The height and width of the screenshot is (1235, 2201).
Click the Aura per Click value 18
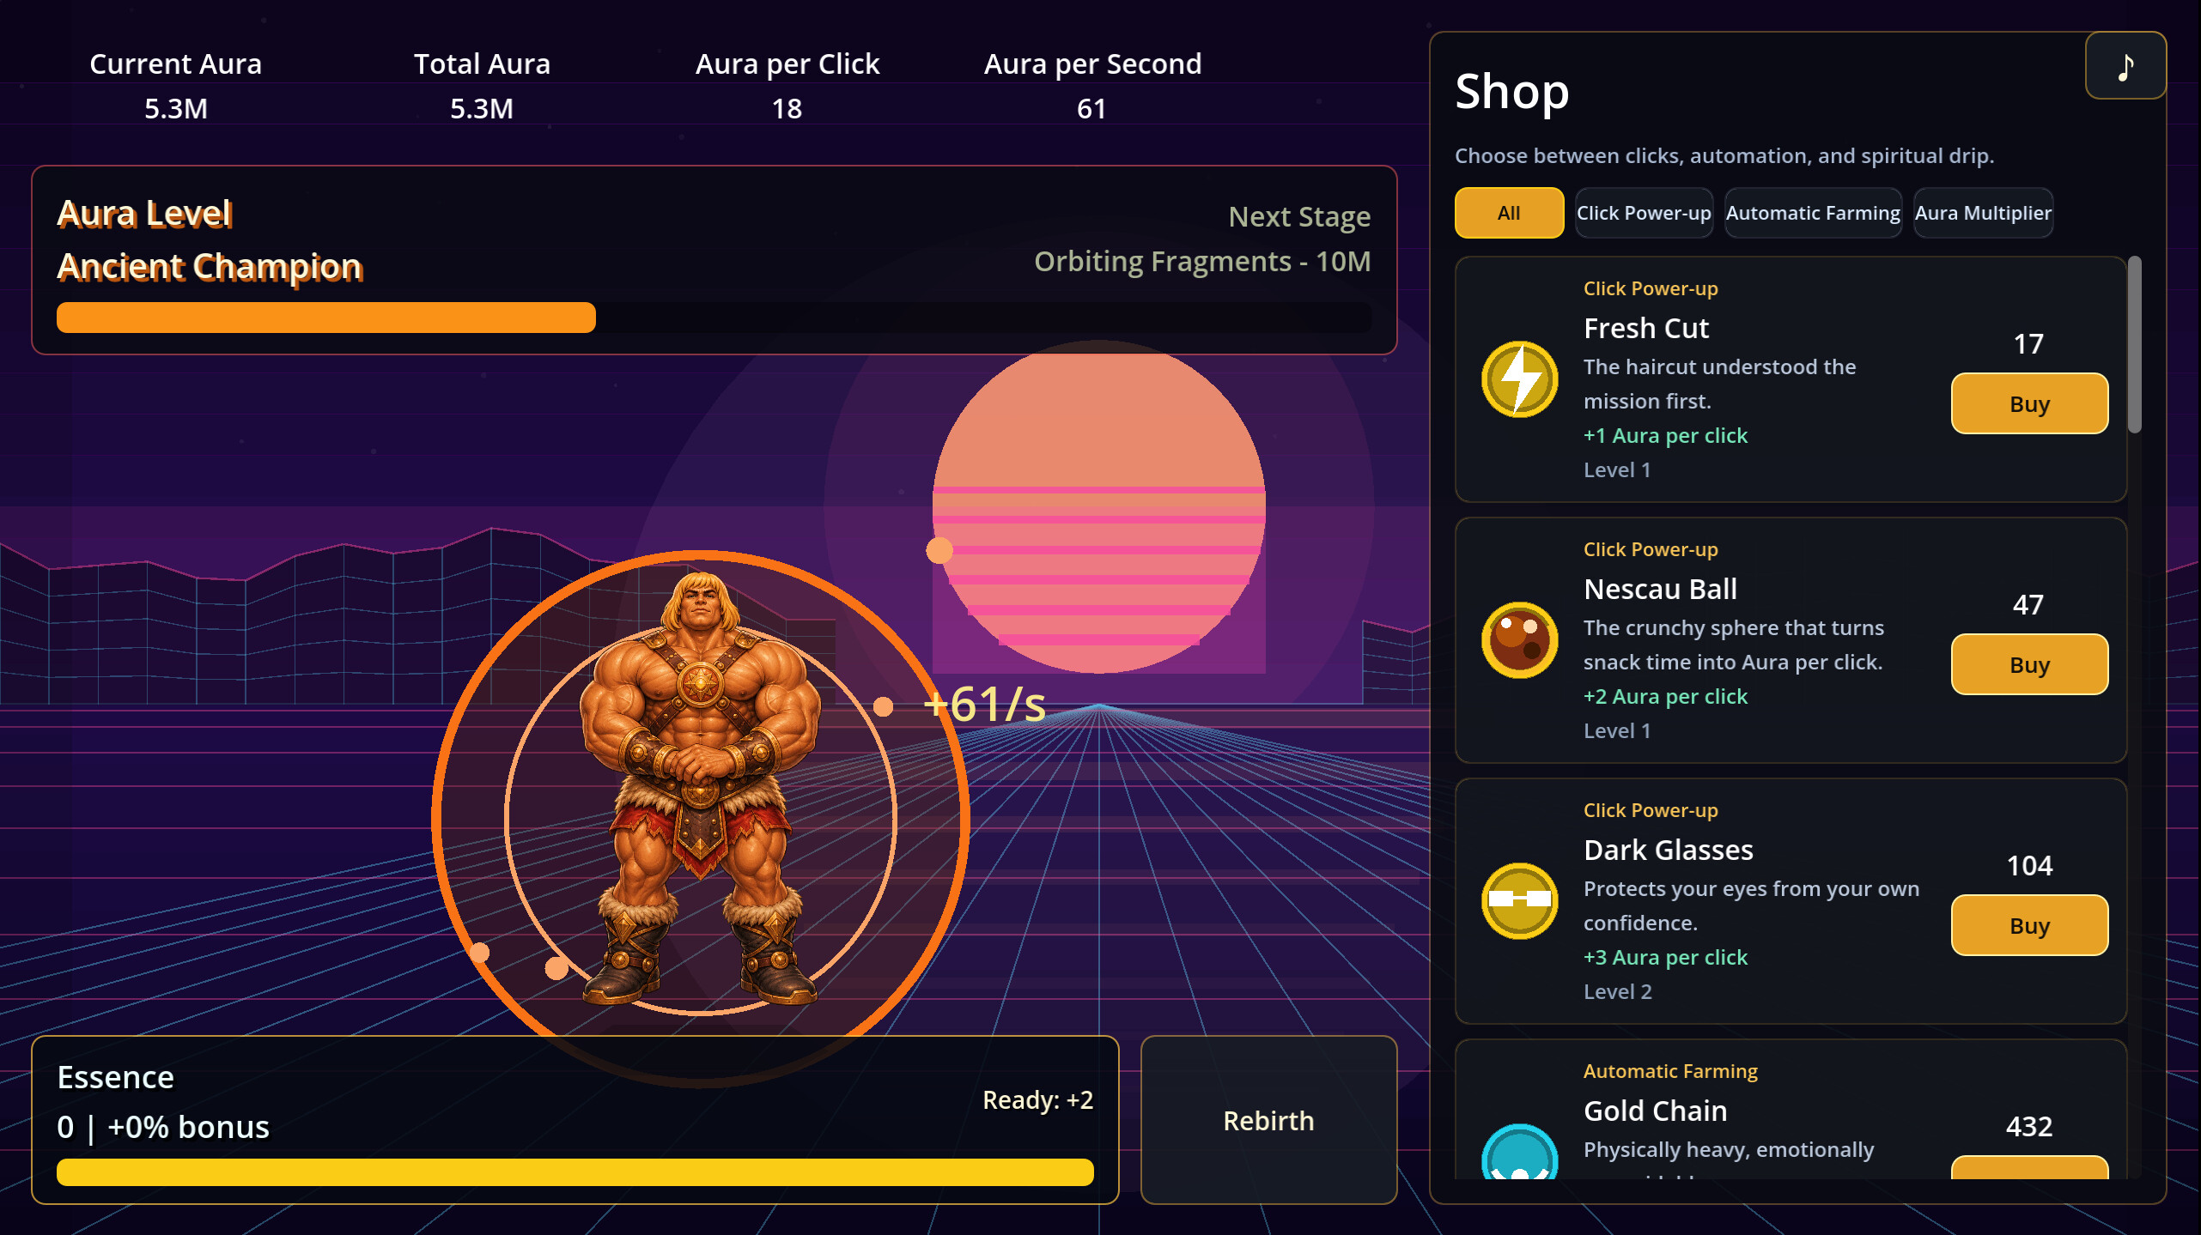[x=787, y=109]
